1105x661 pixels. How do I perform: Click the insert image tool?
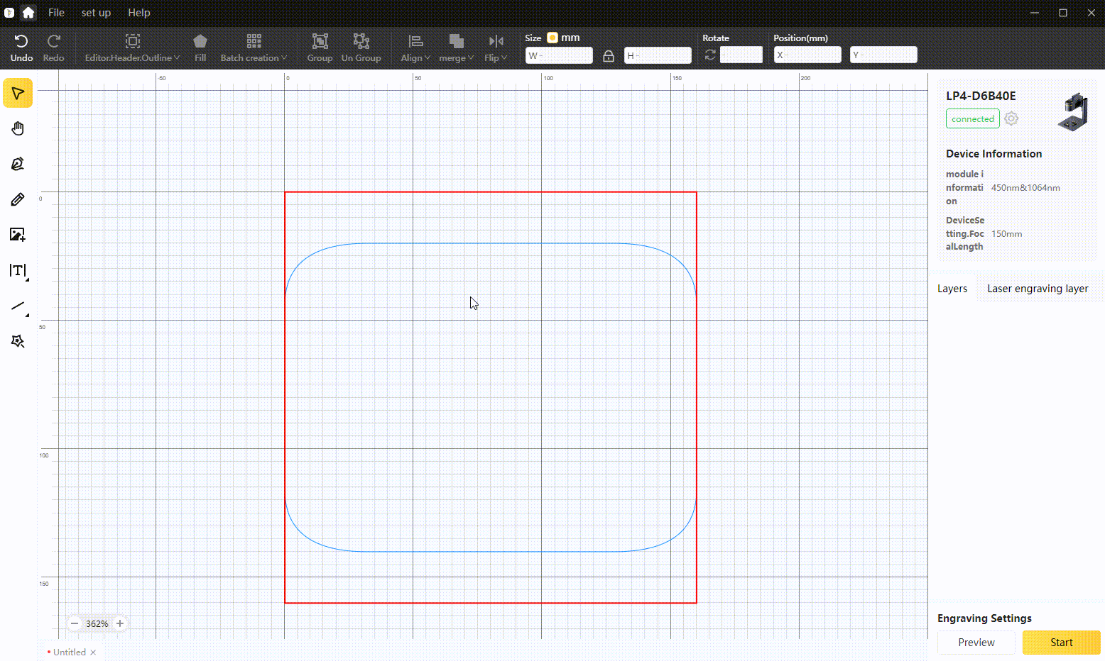pos(18,235)
